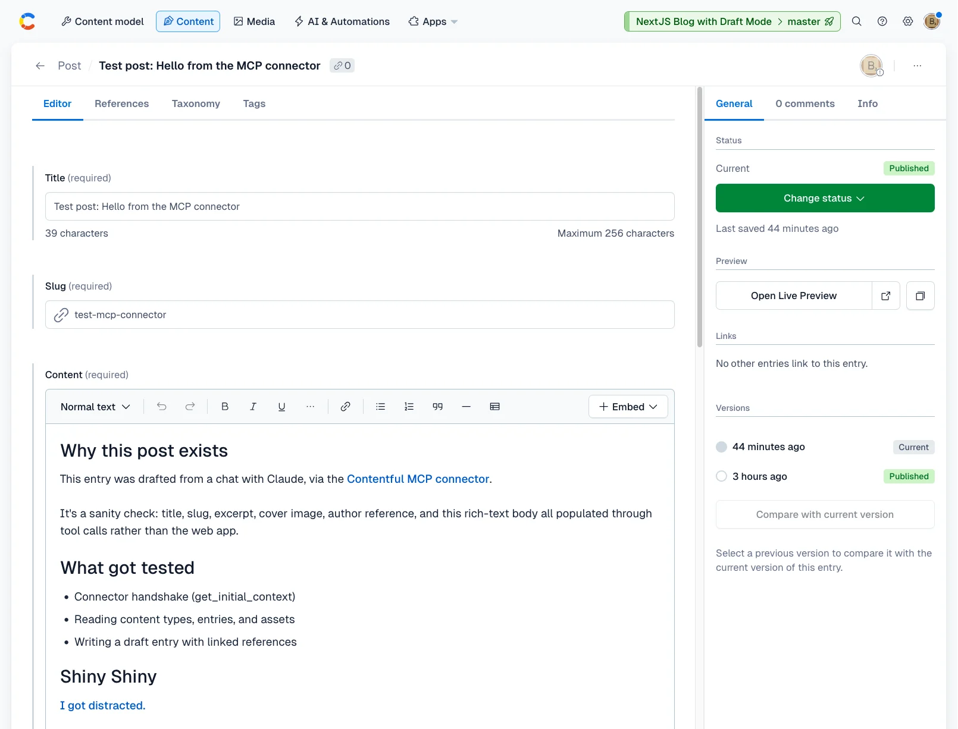Click the incoming links count badge
This screenshot has height=729, width=958.
click(x=342, y=65)
